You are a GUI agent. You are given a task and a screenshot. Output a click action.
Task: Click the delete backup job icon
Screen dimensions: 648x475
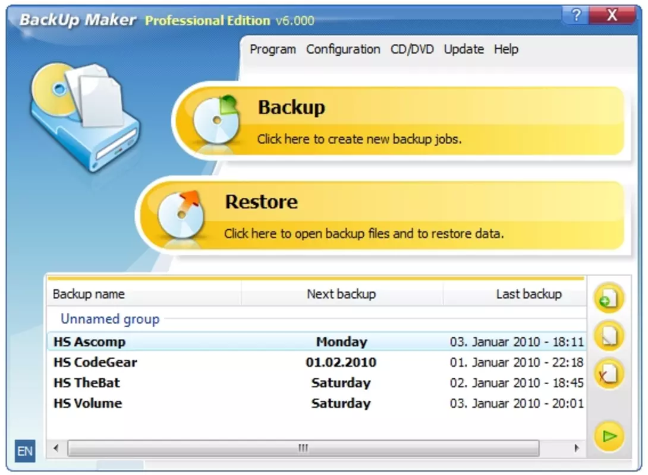tap(609, 374)
